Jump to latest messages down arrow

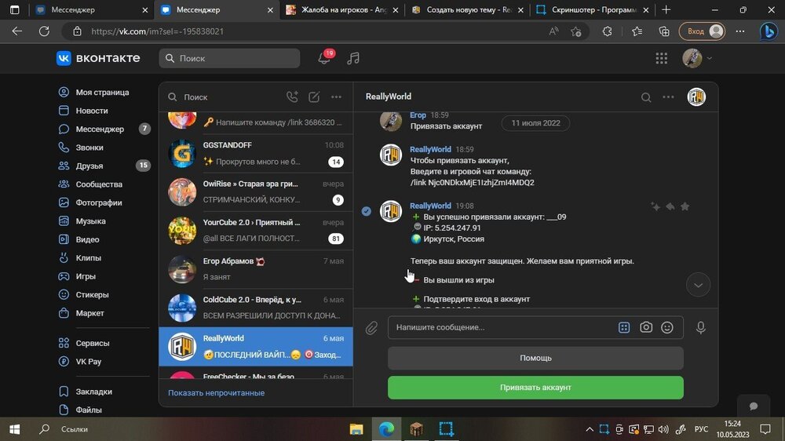point(698,285)
